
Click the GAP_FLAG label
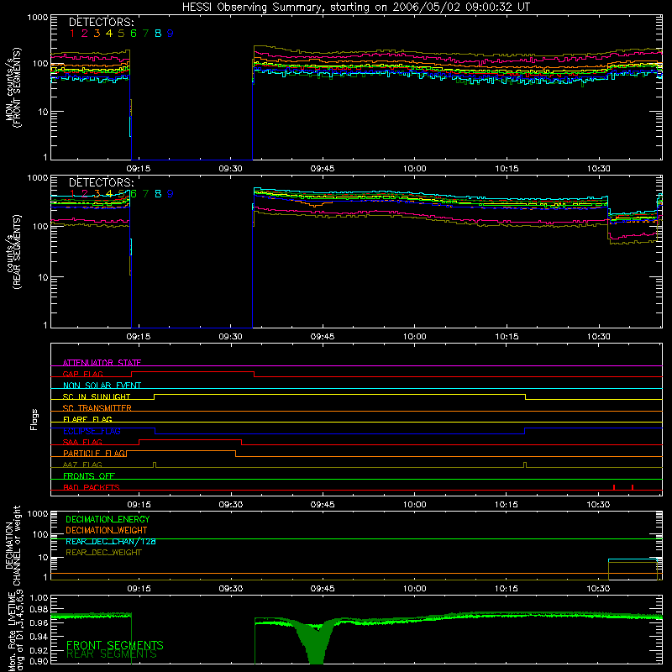tap(83, 374)
